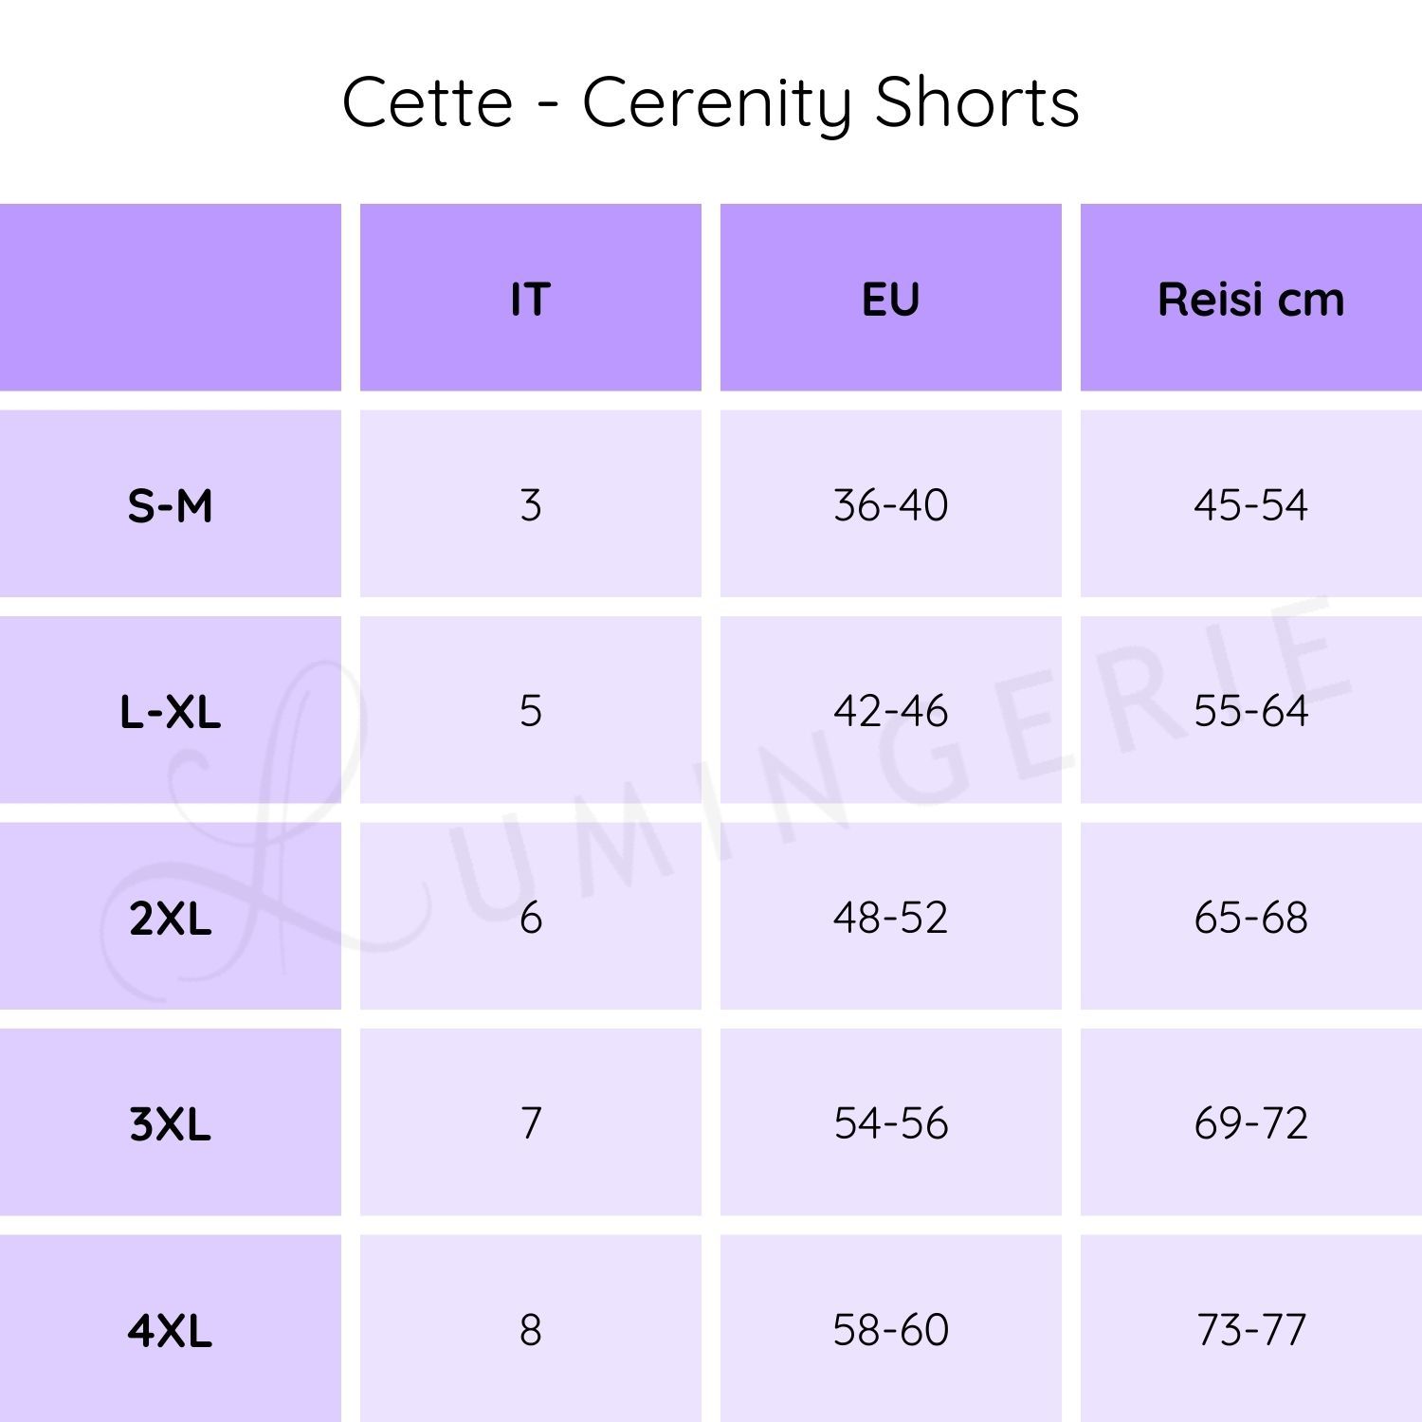Select the L-XL size row label

tap(170, 711)
